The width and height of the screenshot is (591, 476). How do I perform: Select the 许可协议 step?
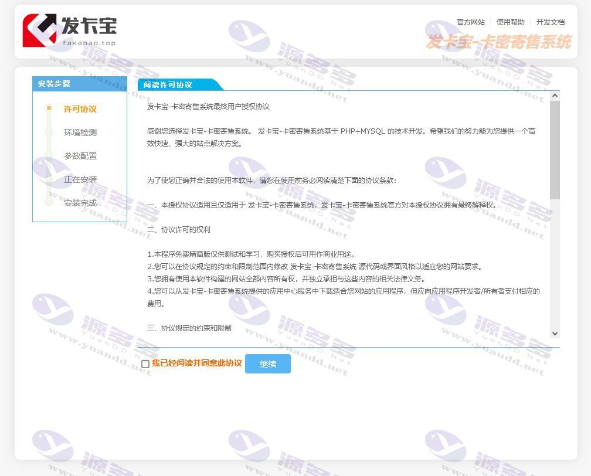click(x=80, y=109)
